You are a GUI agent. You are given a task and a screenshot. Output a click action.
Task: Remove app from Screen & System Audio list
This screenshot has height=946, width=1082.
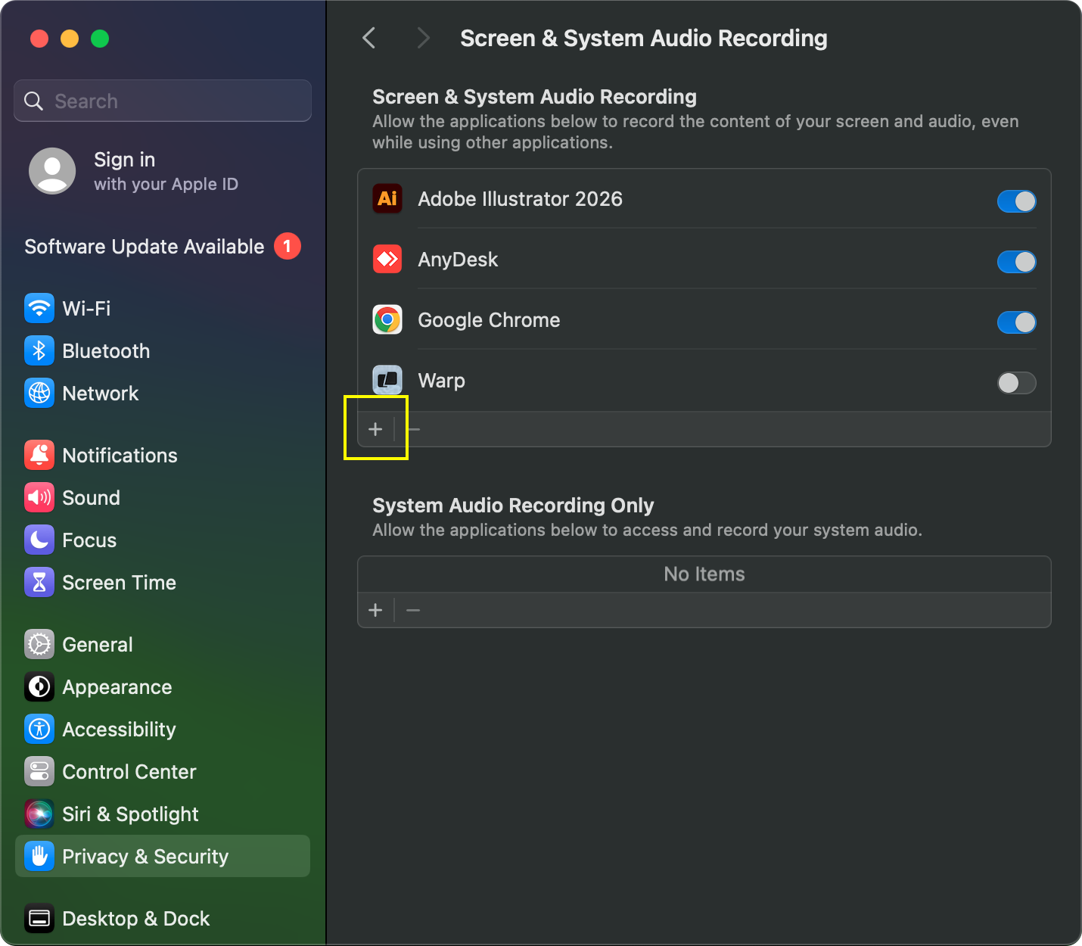point(413,429)
